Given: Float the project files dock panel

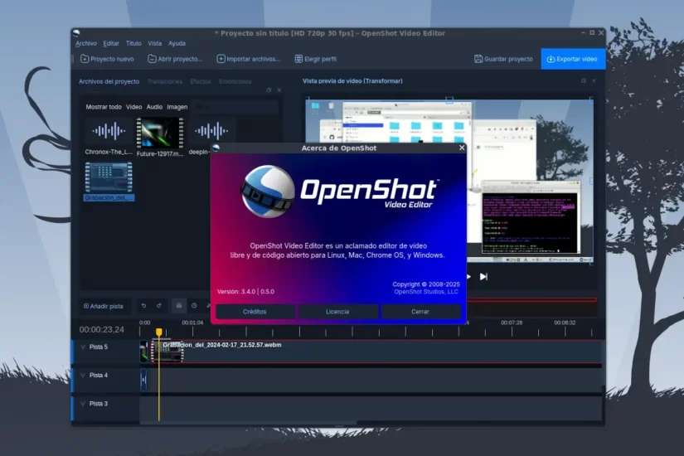Looking at the screenshot, I should click(x=269, y=90).
